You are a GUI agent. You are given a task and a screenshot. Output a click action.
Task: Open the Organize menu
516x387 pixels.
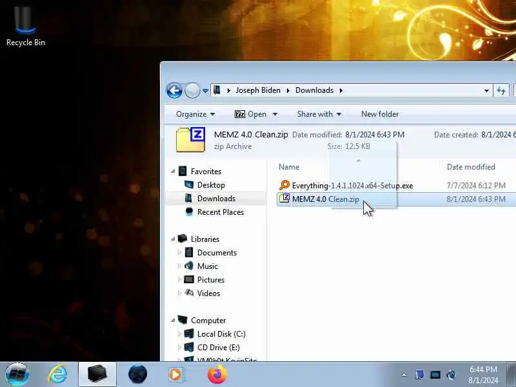195,114
